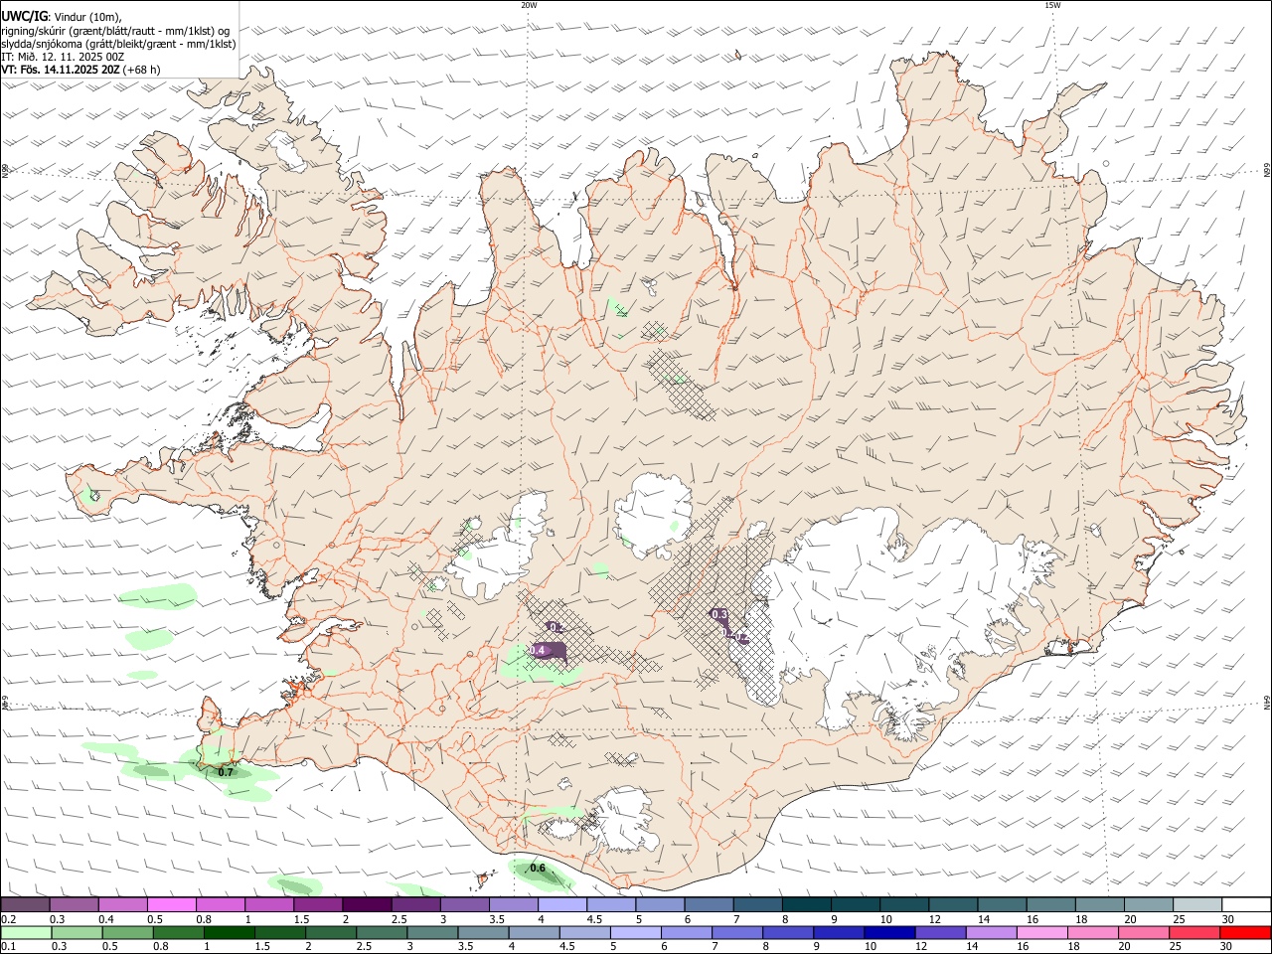Select the darkest purple swatch labeled 2 in top row

point(367,905)
